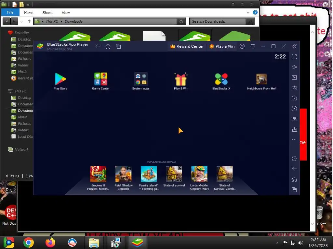The height and width of the screenshot is (249, 333).
Task: Collapse the BlueStacks side toolbar
Action: [294, 46]
